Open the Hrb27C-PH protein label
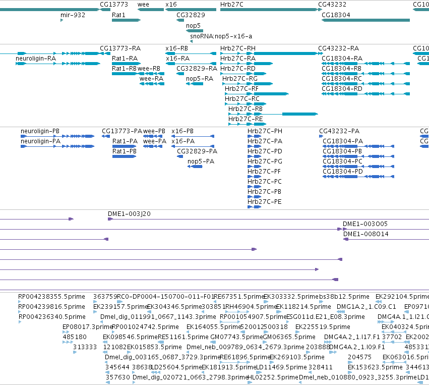Screen dimensions: 429x385 pyautogui.click(x=265, y=131)
